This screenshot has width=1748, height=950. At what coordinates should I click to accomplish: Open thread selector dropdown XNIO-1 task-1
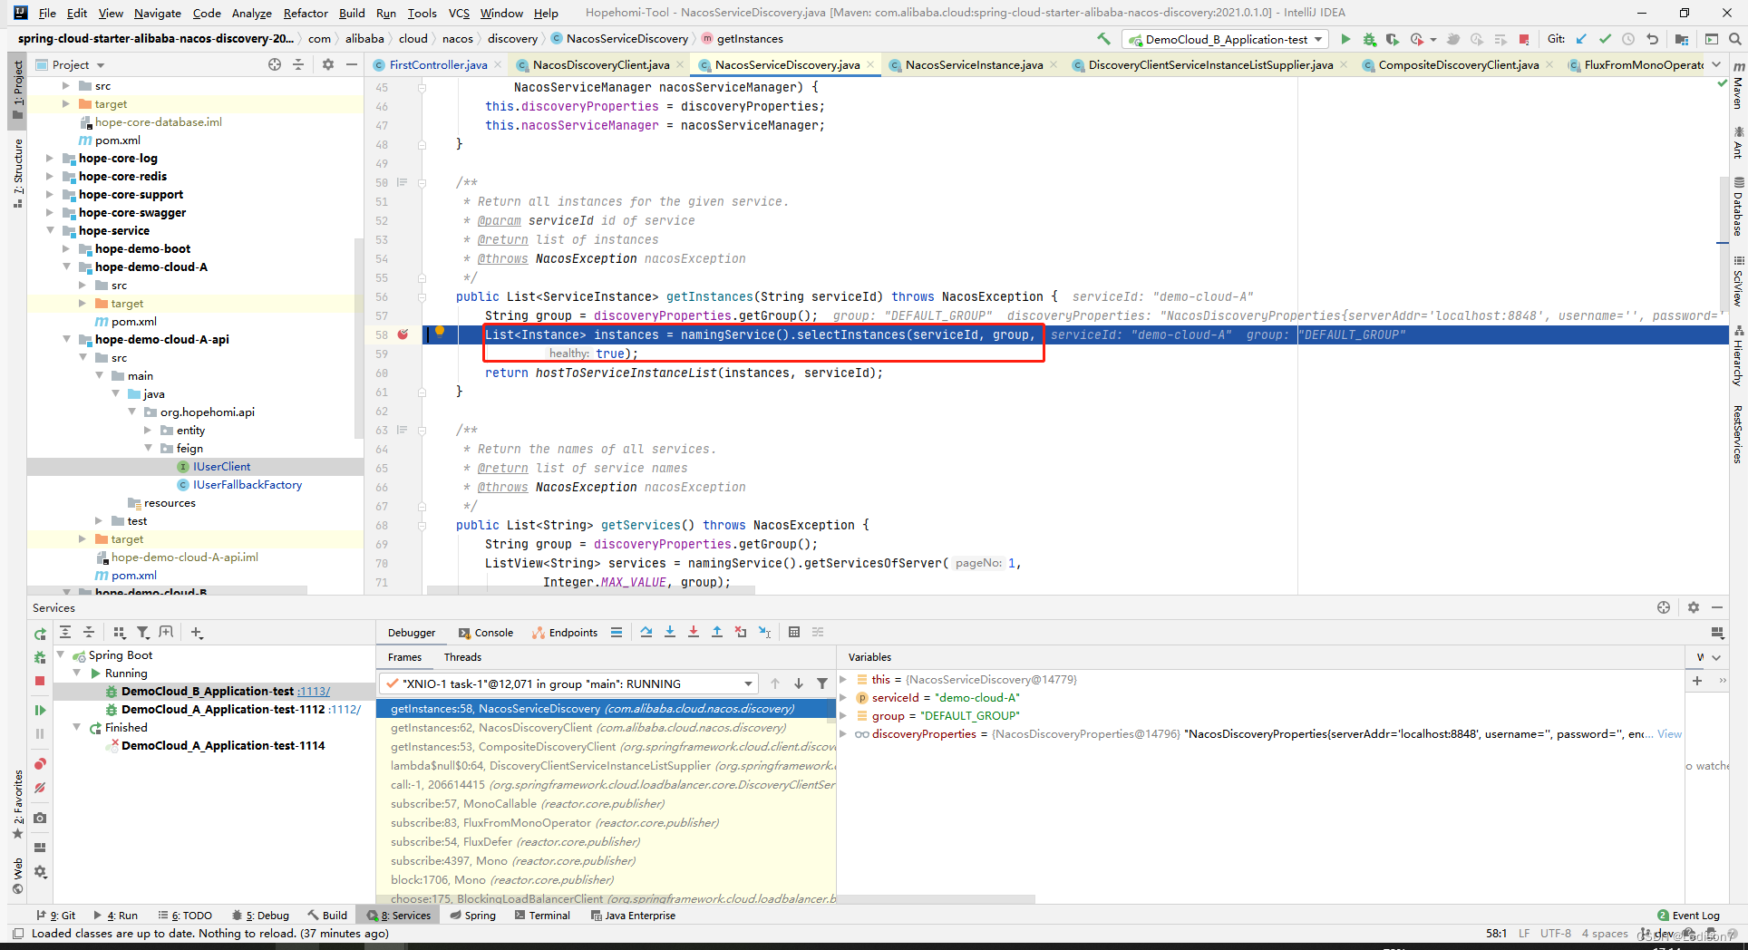(x=568, y=683)
